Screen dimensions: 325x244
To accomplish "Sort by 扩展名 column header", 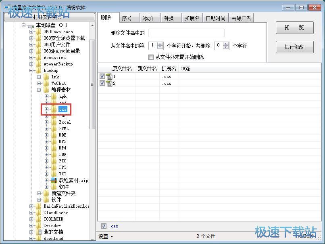I will (x=169, y=68).
